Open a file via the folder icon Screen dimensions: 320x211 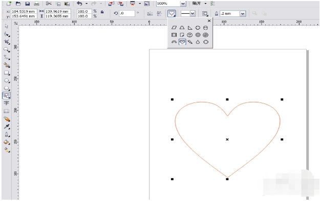pyautogui.click(x=18, y=4)
